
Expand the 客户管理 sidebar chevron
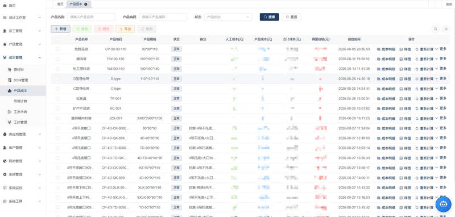pos(40,148)
